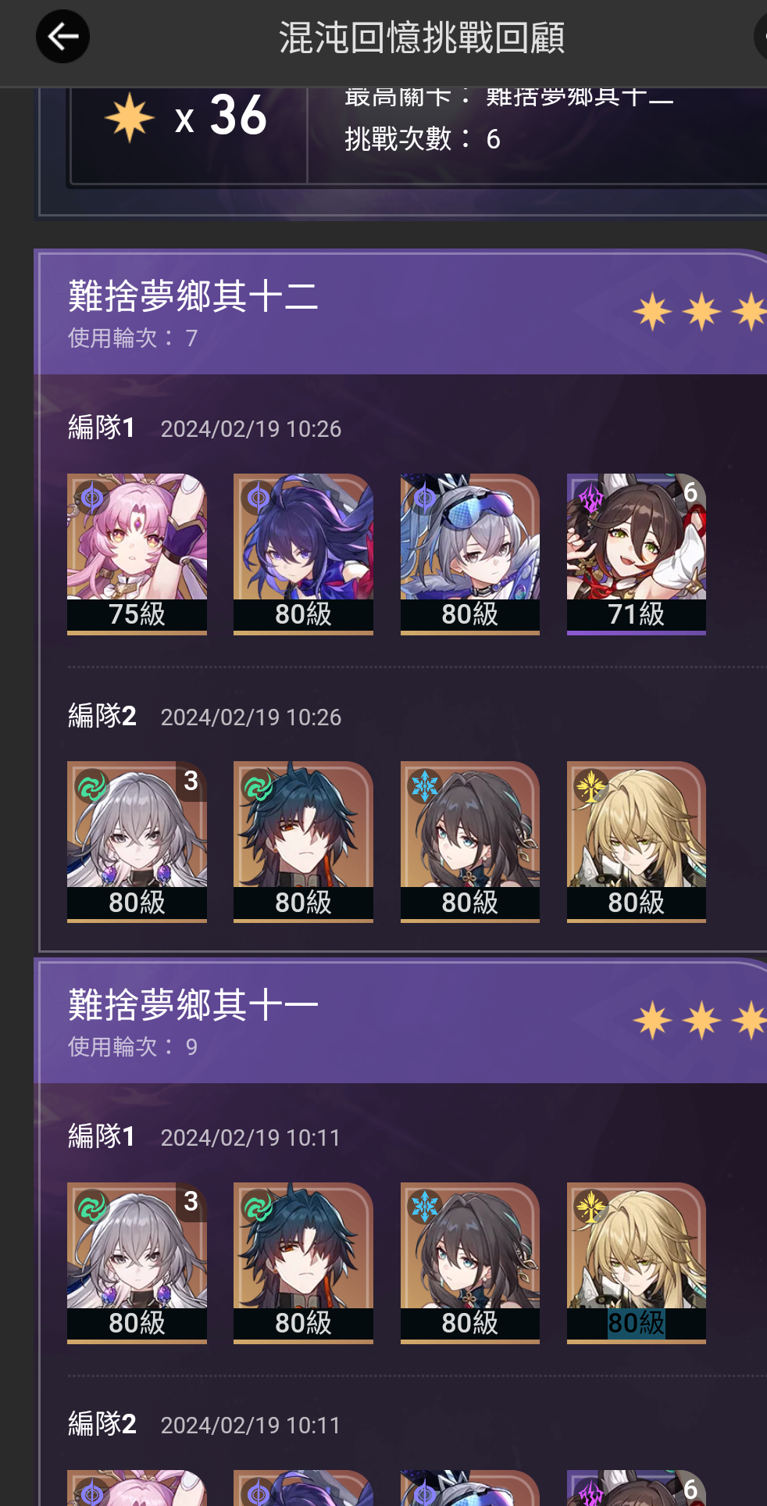Tap the star icon next to x 36
This screenshot has height=1506, width=767.
[130, 117]
